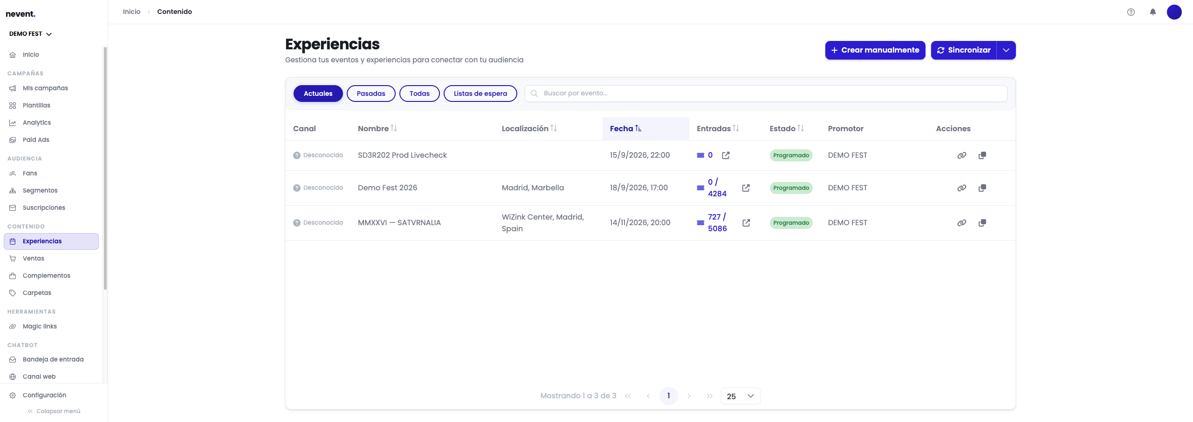Copy link for SD3R202 Prod Livecheck row

962,155
